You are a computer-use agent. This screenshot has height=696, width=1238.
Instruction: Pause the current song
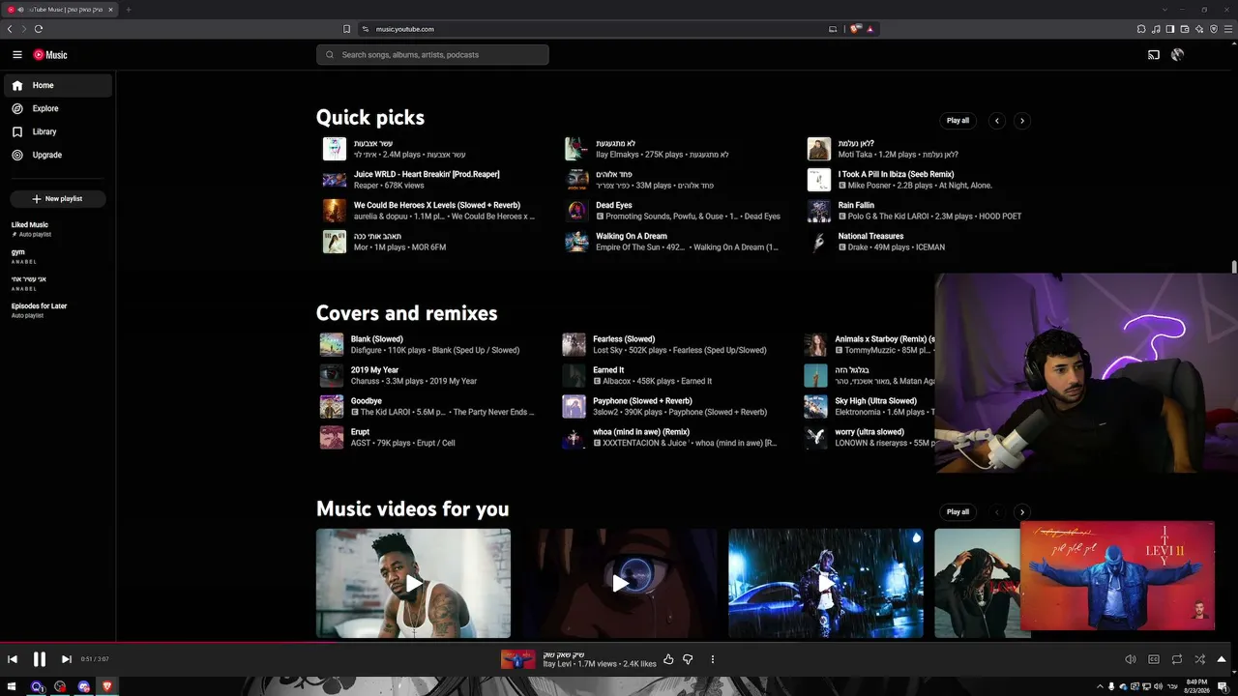pyautogui.click(x=40, y=659)
